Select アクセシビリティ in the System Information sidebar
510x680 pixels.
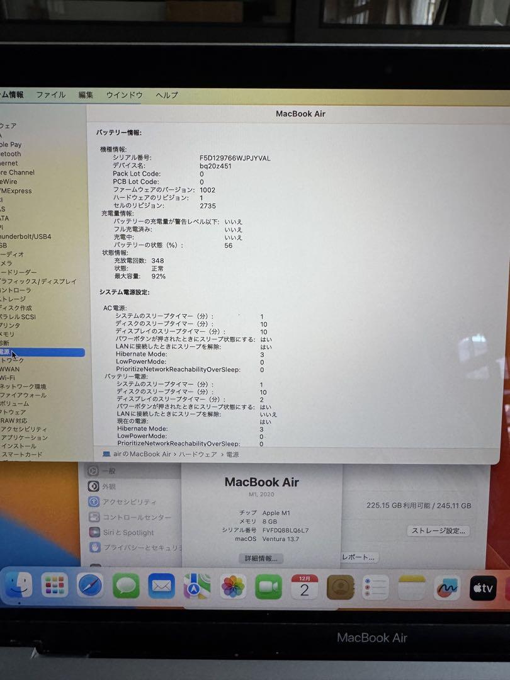(23, 429)
